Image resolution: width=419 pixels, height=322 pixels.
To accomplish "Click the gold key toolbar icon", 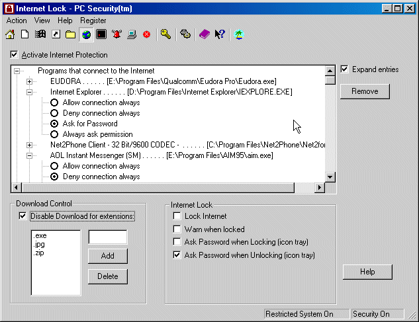I will [x=165, y=34].
